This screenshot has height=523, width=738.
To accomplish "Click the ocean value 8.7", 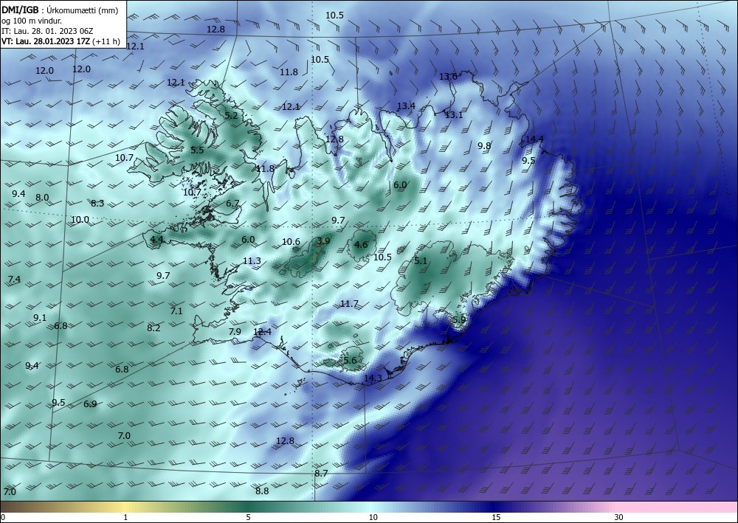I will (x=321, y=473).
